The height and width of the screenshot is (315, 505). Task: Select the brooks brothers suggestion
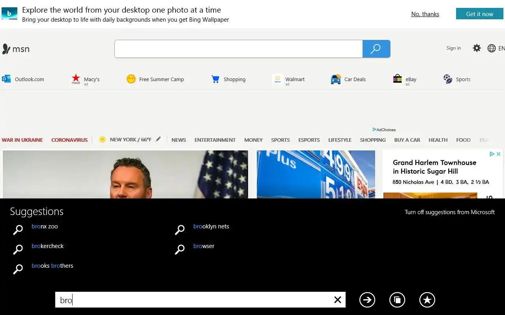click(52, 266)
